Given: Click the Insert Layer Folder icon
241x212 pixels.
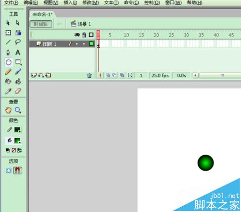Looking at the screenshot, I should click(48, 75).
